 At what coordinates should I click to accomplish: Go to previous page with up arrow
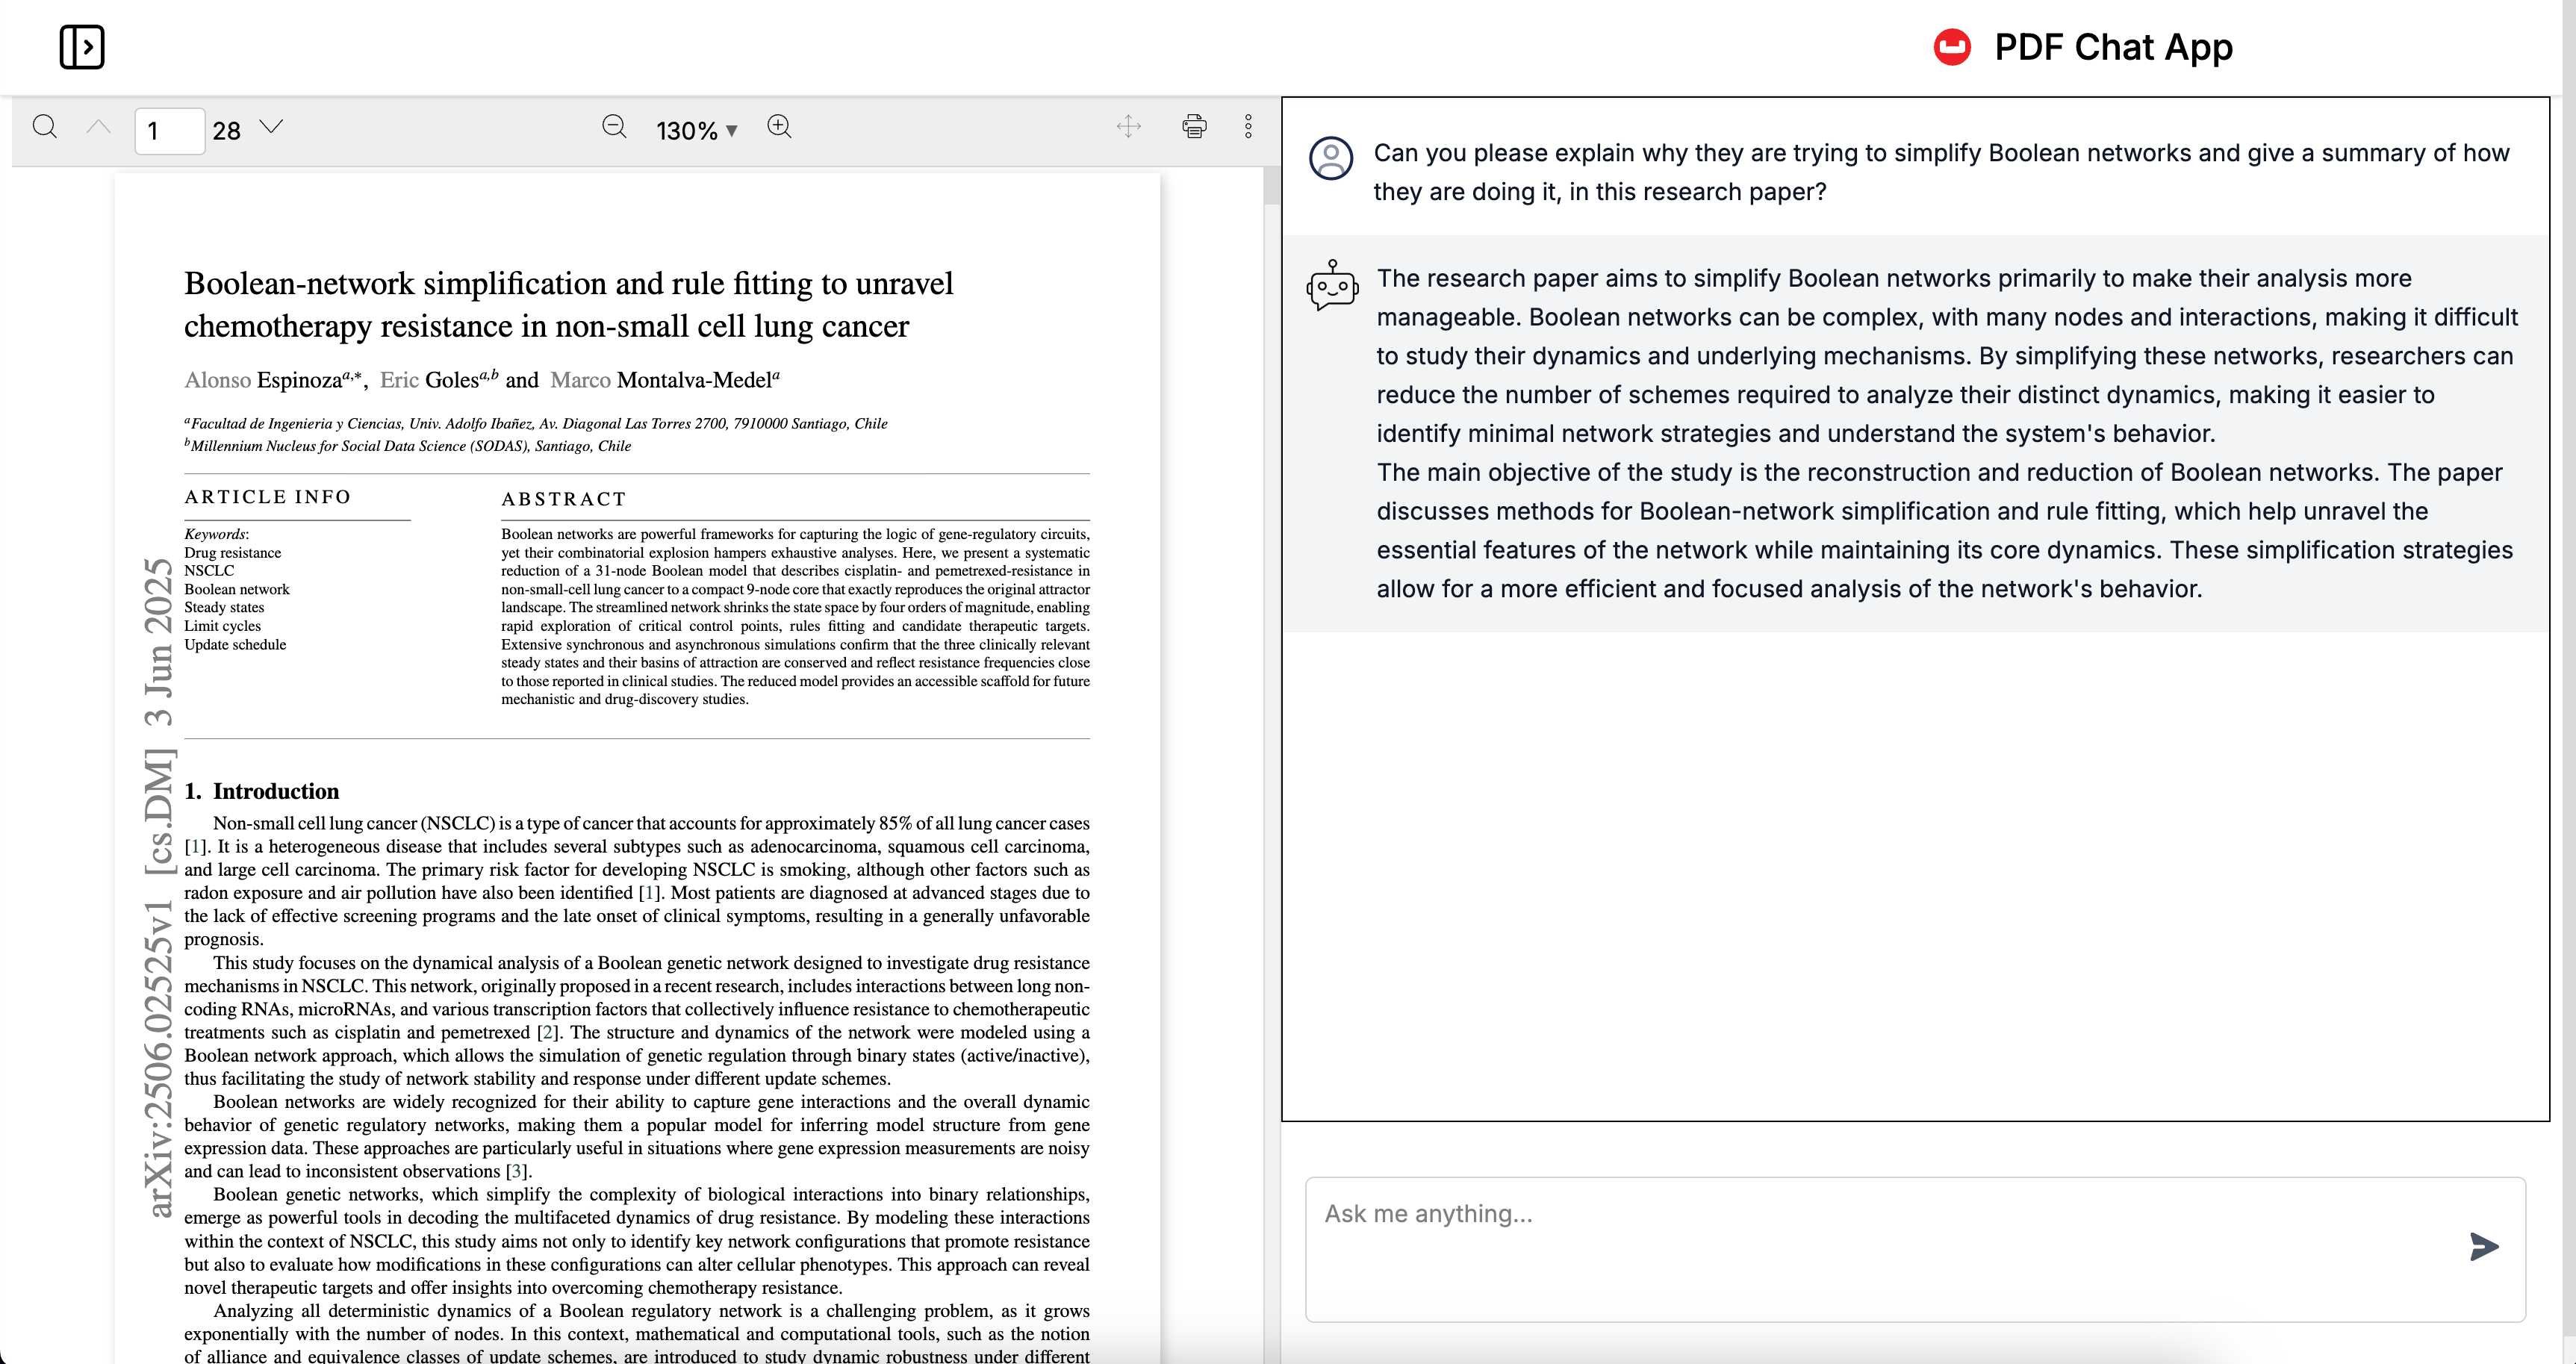click(98, 127)
